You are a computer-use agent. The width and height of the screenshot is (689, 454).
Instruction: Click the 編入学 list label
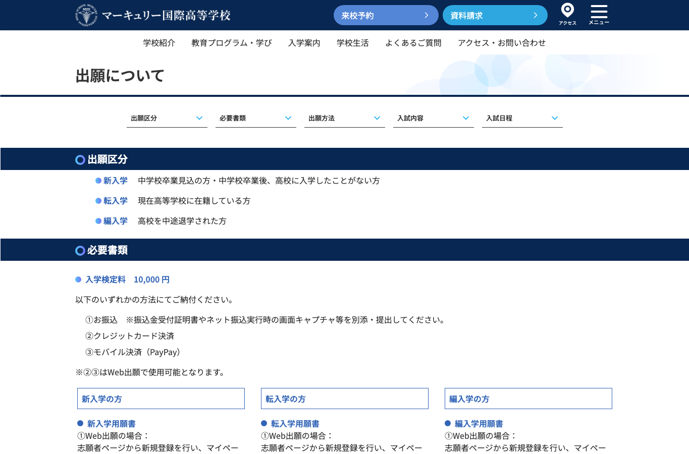[x=116, y=221]
